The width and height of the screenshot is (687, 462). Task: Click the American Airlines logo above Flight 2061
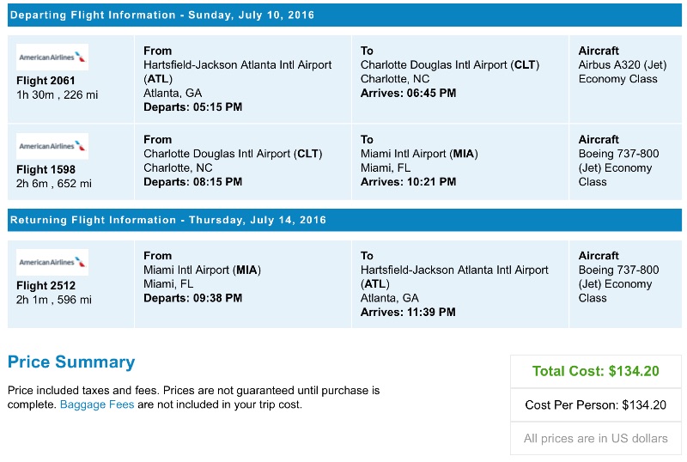coord(52,58)
